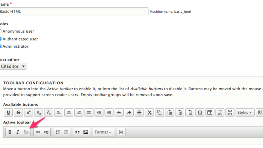Open the Styles dropdown button

coord(245,112)
